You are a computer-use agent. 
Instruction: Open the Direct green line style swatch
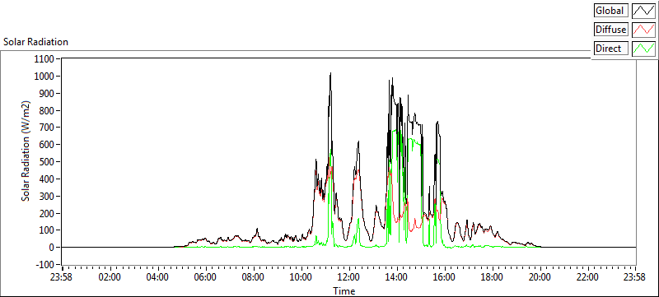(x=644, y=49)
